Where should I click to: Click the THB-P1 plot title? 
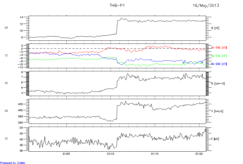pyautogui.click(x=117, y=5)
